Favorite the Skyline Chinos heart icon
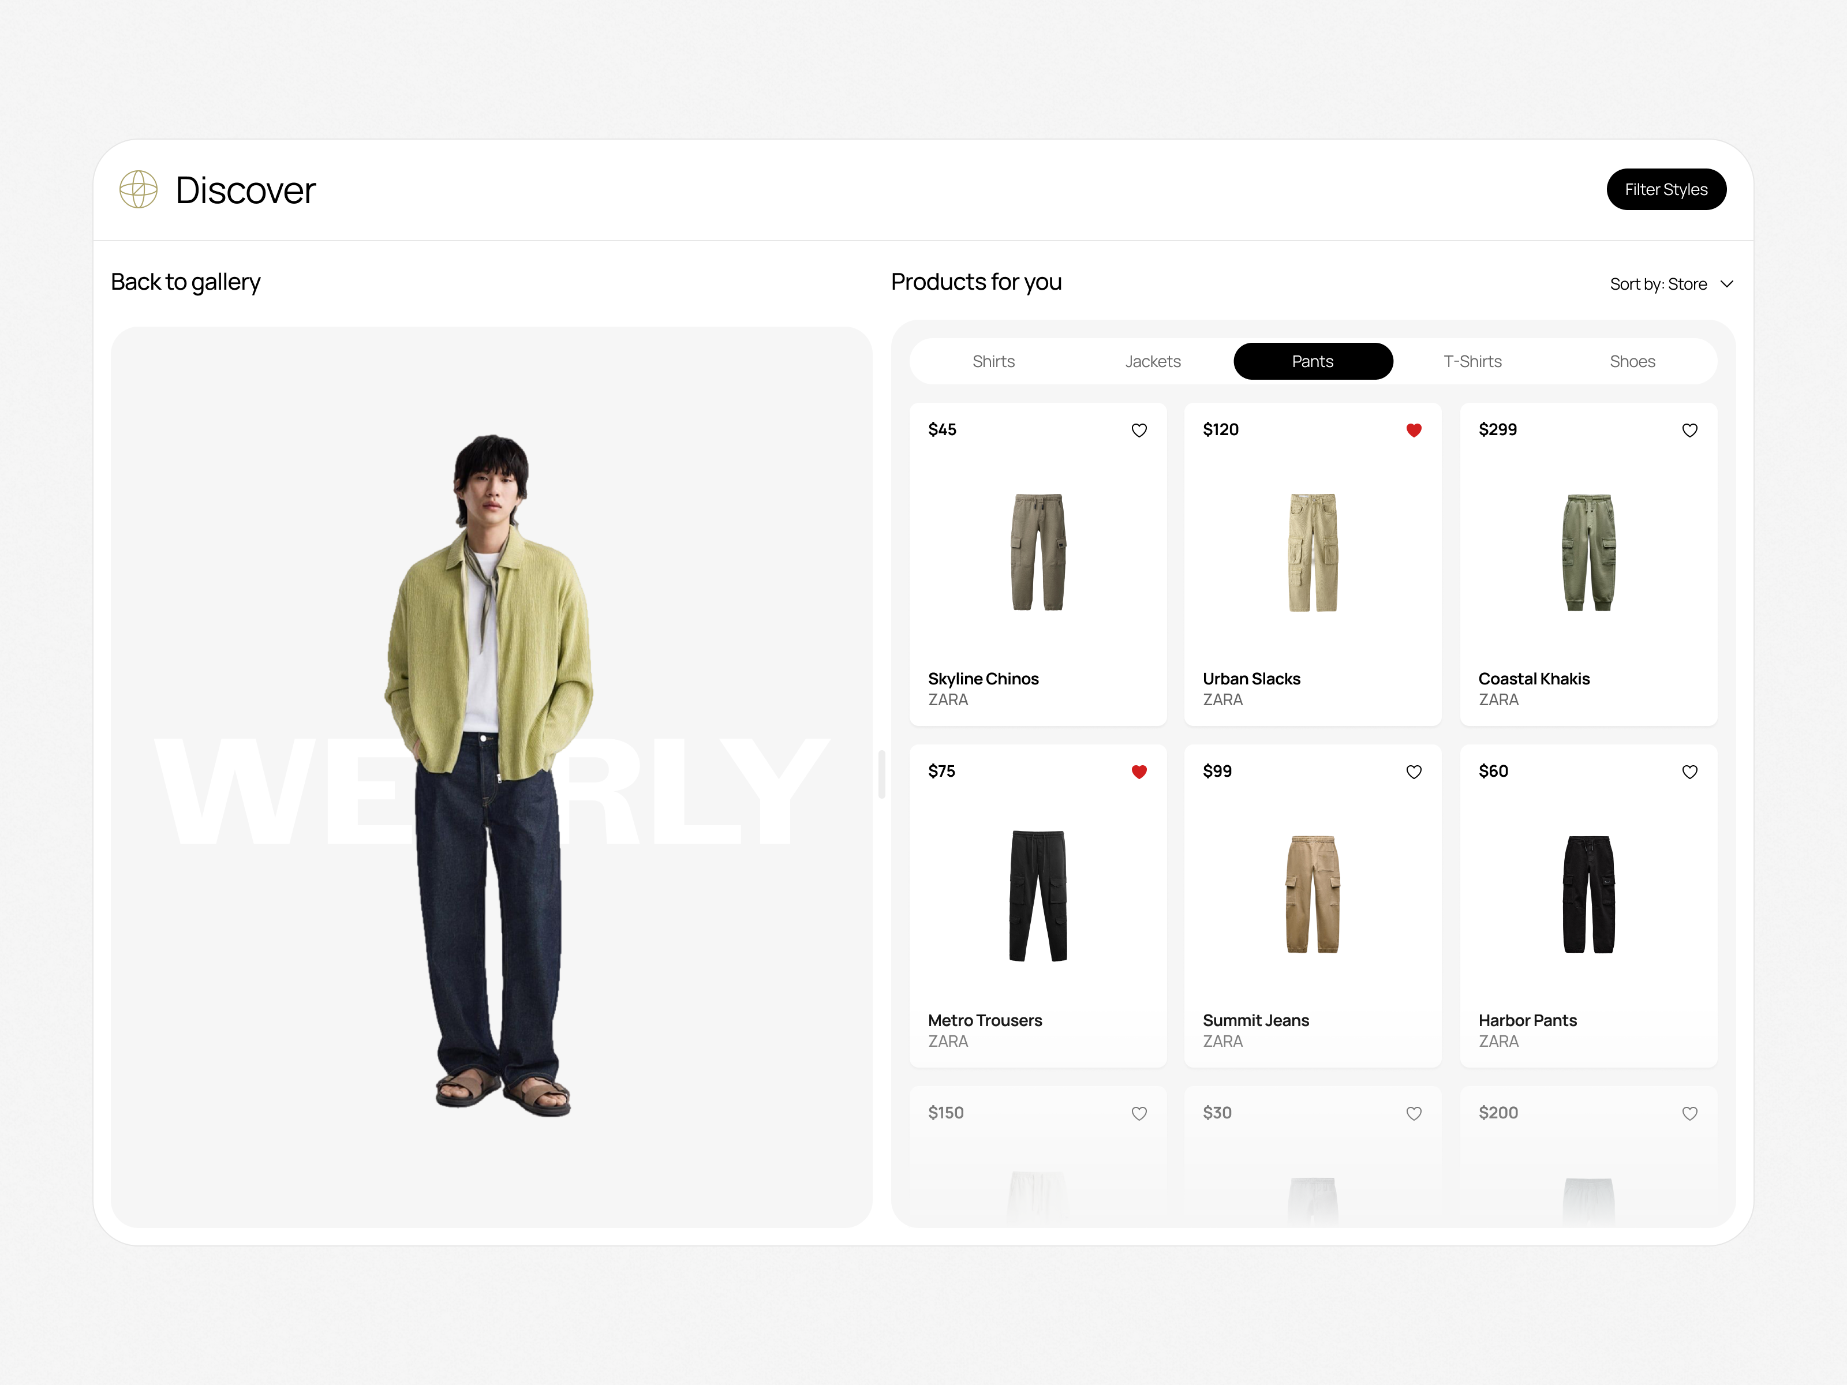Viewport: 1847px width, 1385px height. (1139, 430)
